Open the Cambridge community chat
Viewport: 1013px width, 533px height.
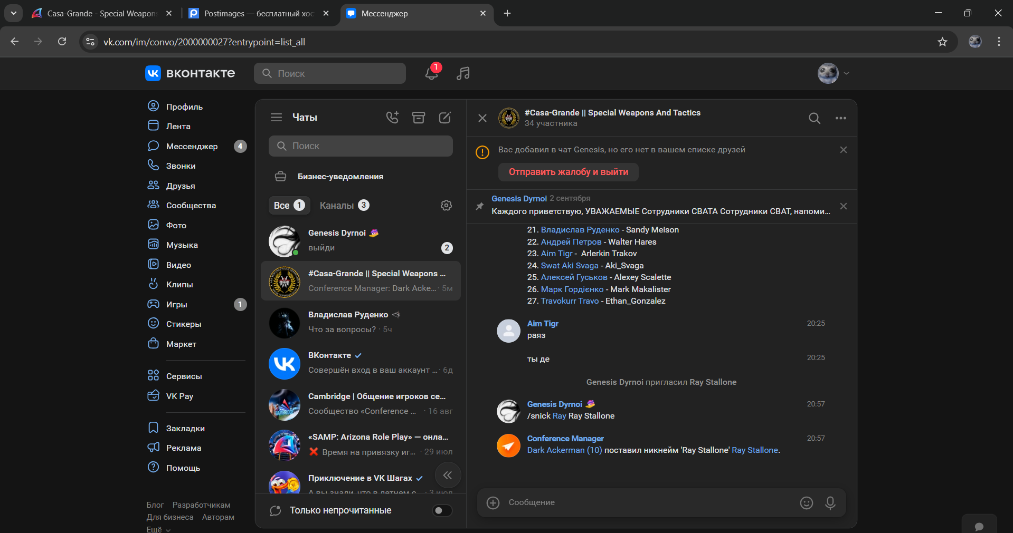tap(361, 404)
